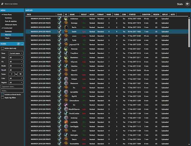
Task: Click opponent class icon in Xin row
Action: [x=66, y=105]
